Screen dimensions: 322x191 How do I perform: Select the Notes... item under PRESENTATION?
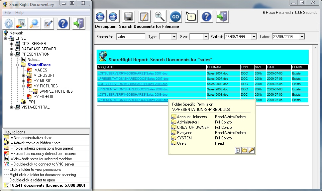34,60
